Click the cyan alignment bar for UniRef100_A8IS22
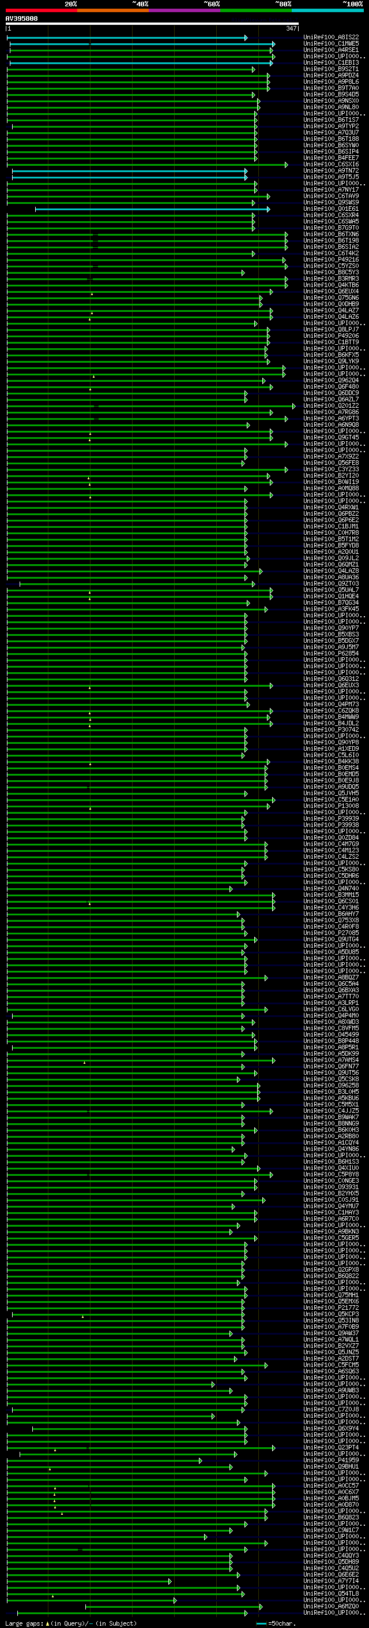The image size is (369, 1628). click(127, 38)
